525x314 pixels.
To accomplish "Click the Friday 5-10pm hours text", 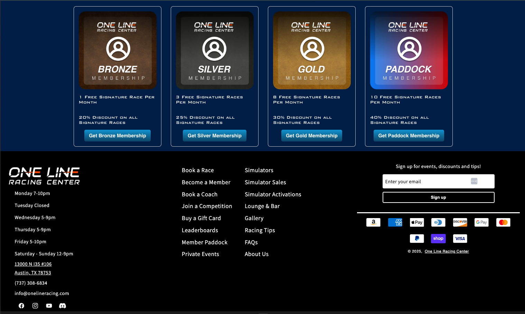I will click(x=30, y=242).
